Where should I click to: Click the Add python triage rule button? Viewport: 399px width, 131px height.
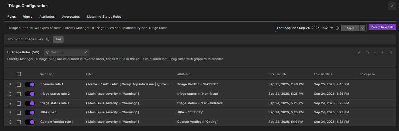pyautogui.click(x=58, y=39)
